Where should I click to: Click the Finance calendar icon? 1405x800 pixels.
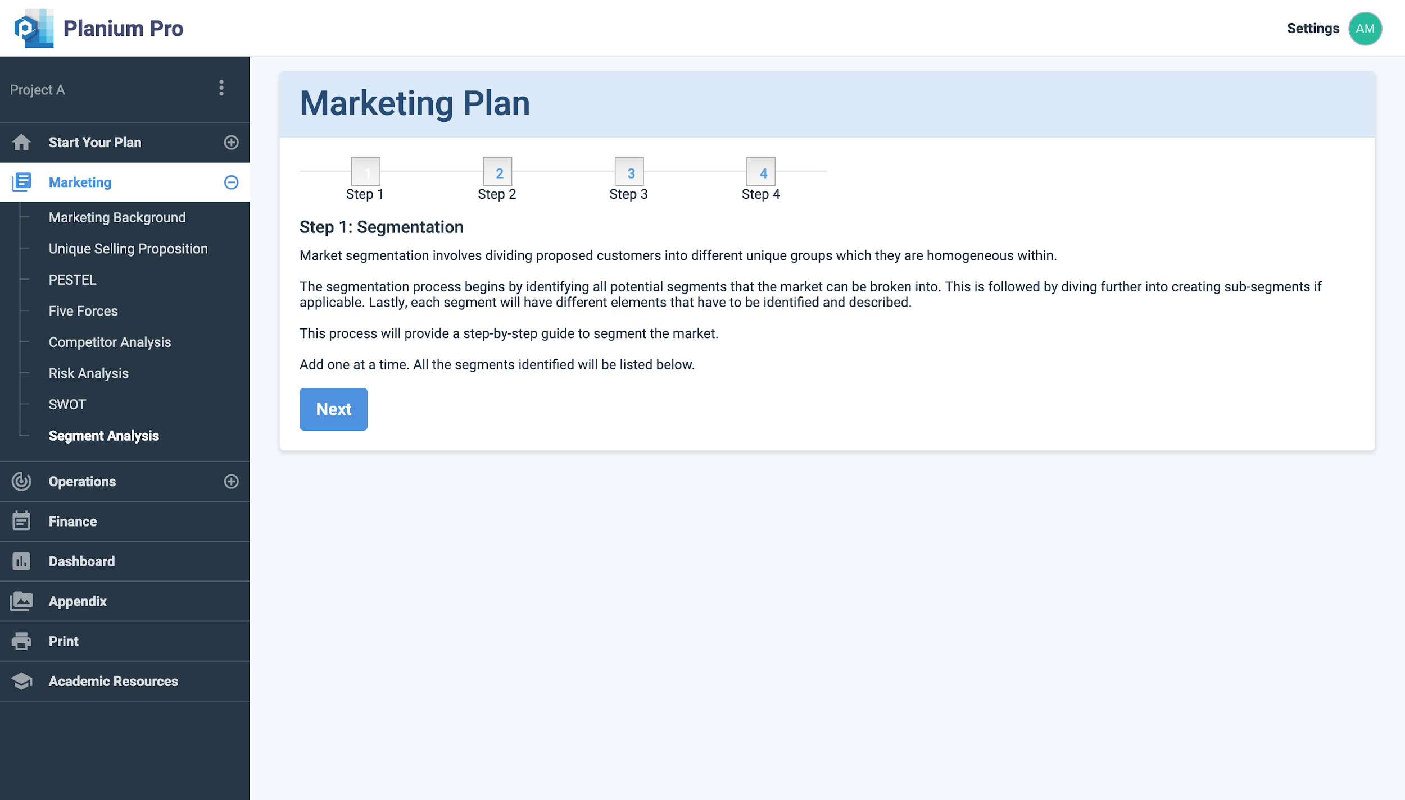point(21,521)
